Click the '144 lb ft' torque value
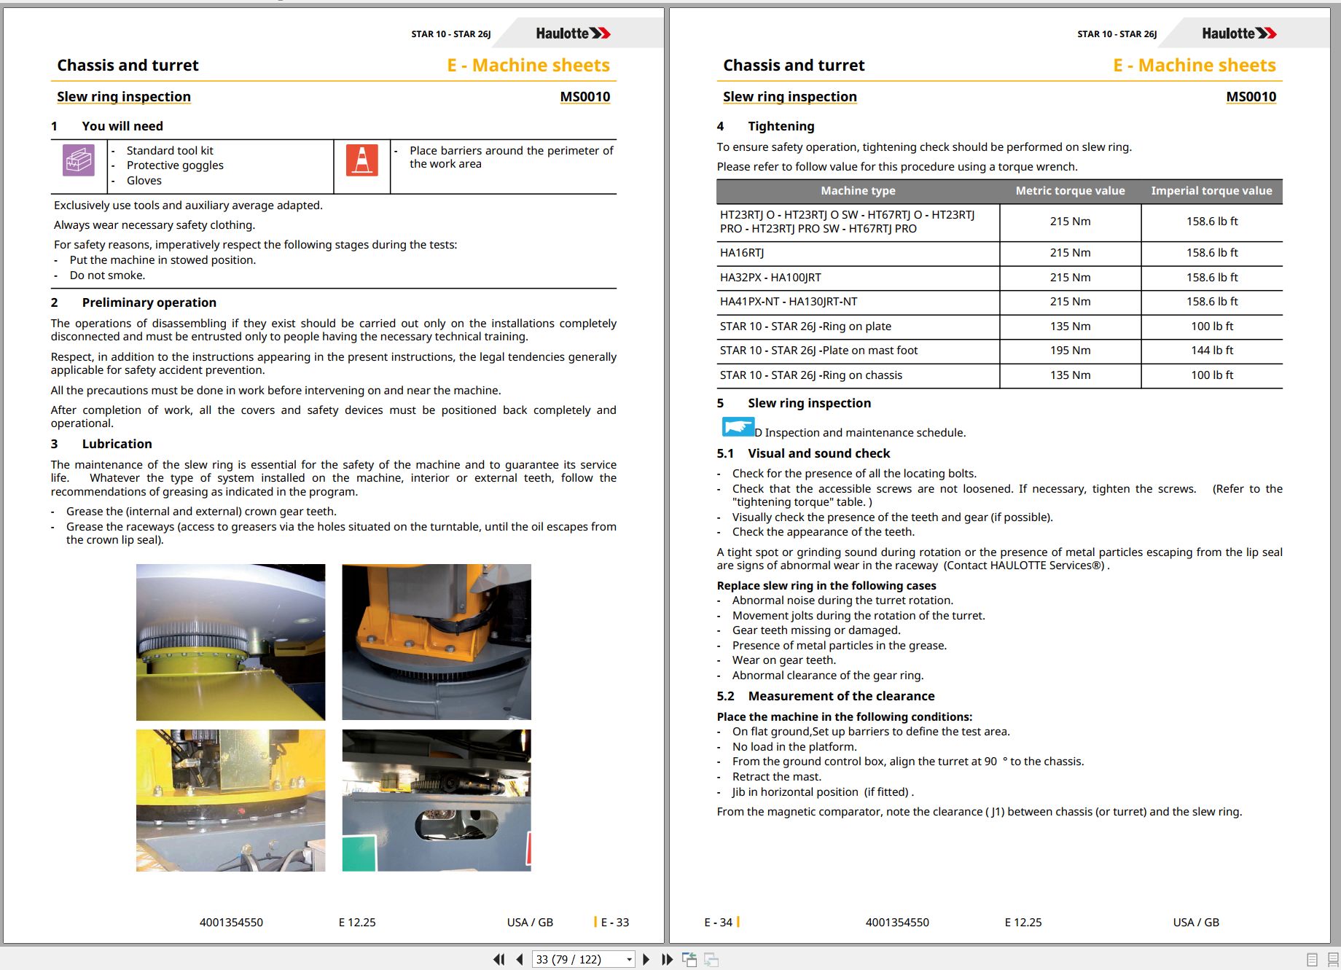The image size is (1341, 970). point(1212,351)
